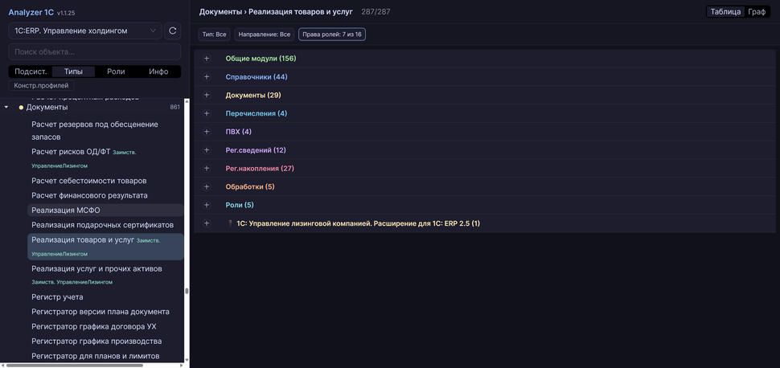Click the 287/287 counter text
This screenshot has height=368, width=780.
click(376, 11)
